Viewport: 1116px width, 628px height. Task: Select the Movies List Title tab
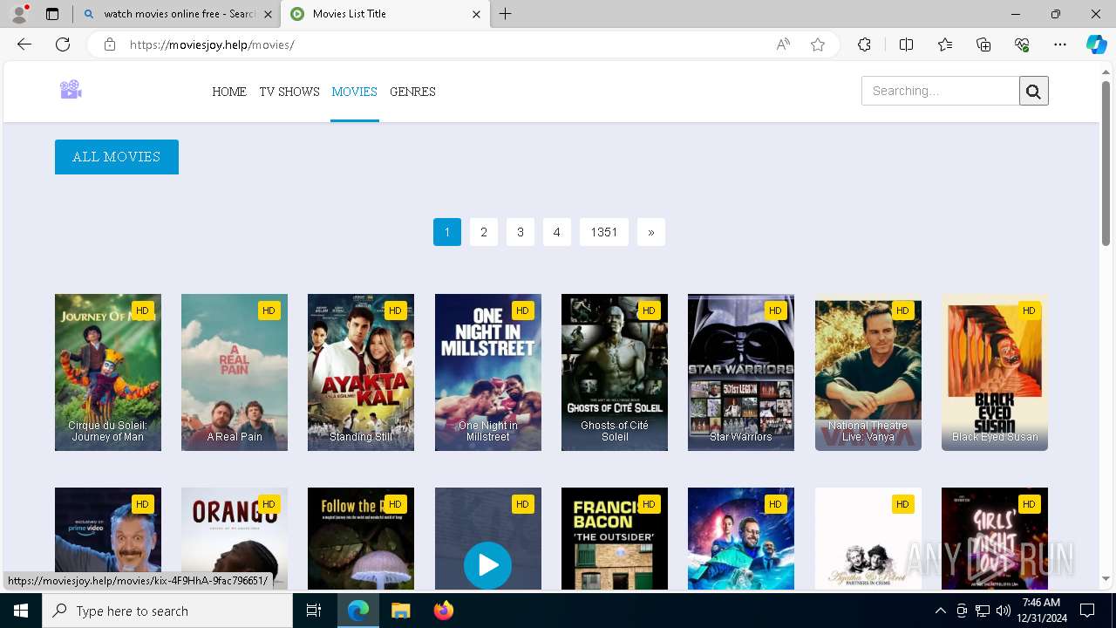click(385, 14)
